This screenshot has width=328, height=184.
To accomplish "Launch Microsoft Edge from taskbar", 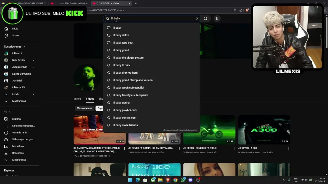I will pyautogui.click(x=138, y=180).
